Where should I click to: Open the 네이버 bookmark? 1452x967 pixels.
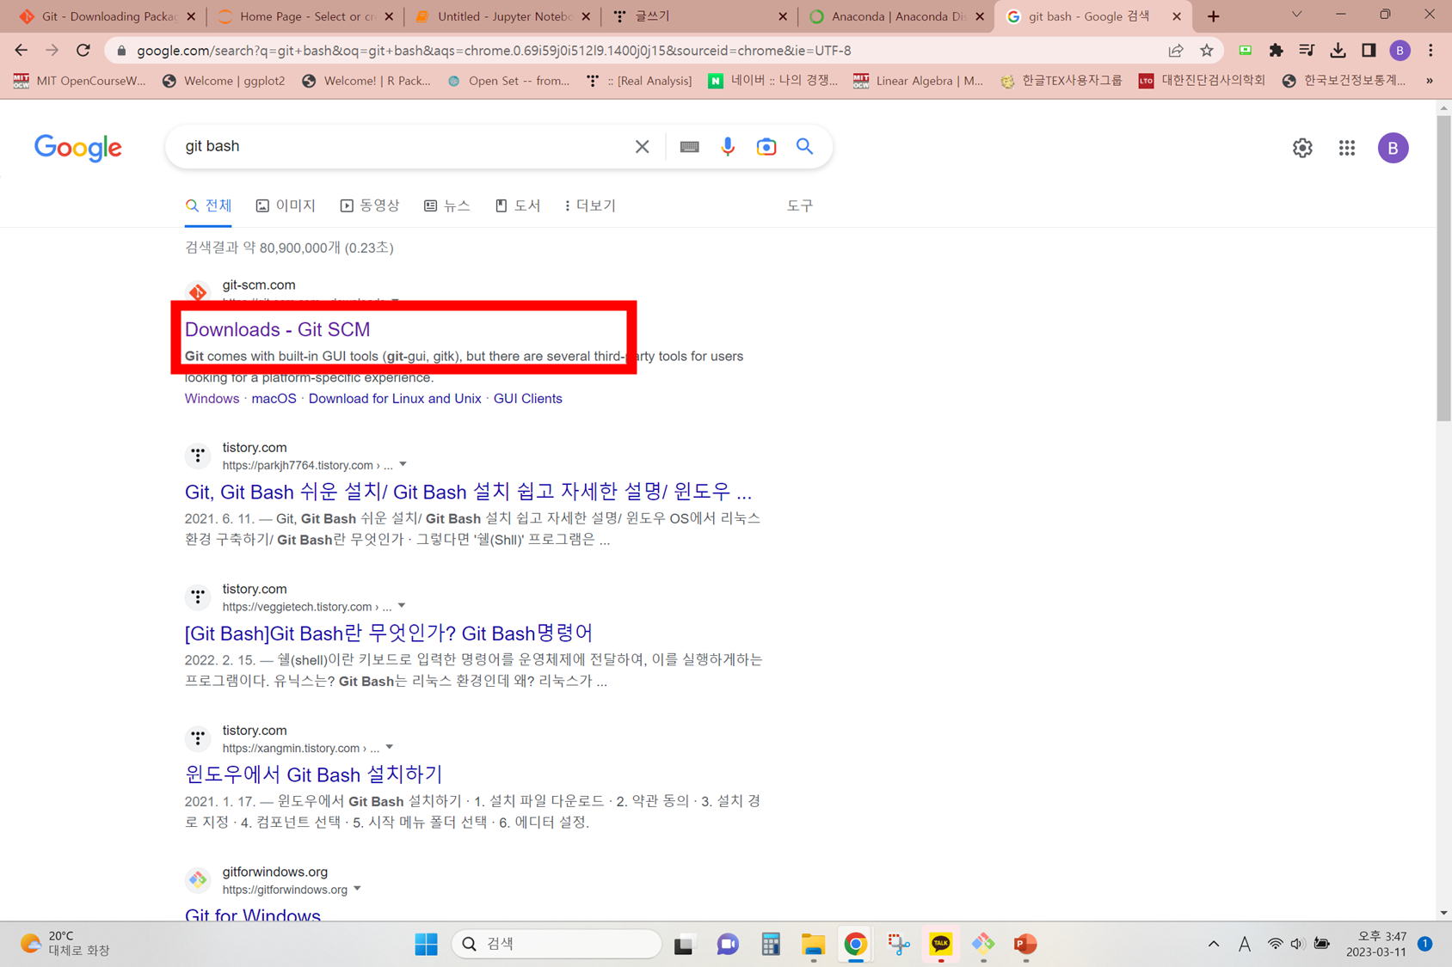pos(772,81)
